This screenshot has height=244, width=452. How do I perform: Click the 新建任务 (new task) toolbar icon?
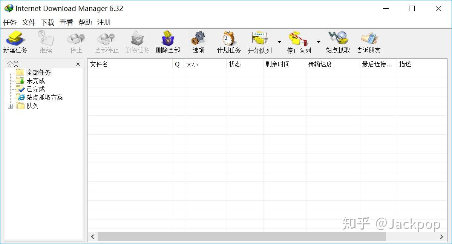pos(15,38)
